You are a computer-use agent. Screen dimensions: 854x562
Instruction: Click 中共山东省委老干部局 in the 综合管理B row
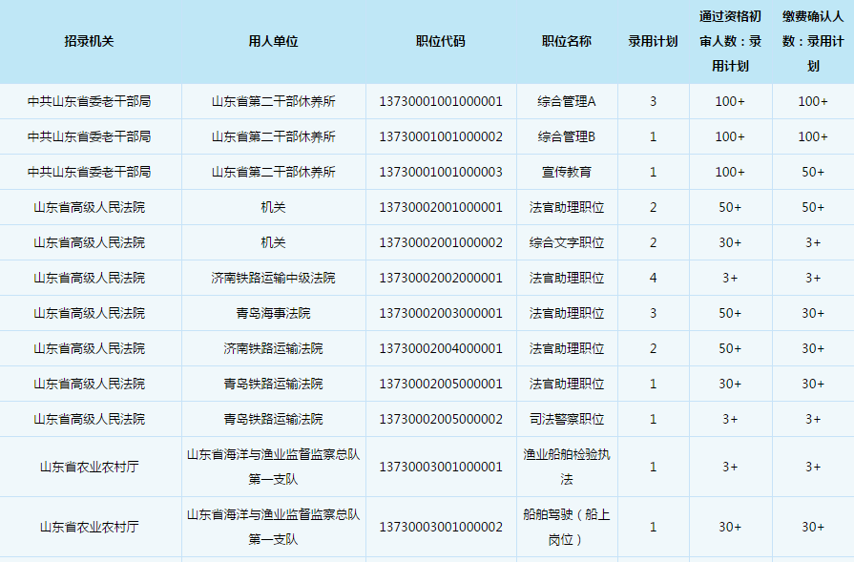coord(89,136)
